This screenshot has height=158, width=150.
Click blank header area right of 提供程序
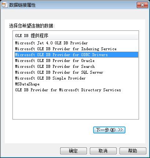(x=93, y=36)
